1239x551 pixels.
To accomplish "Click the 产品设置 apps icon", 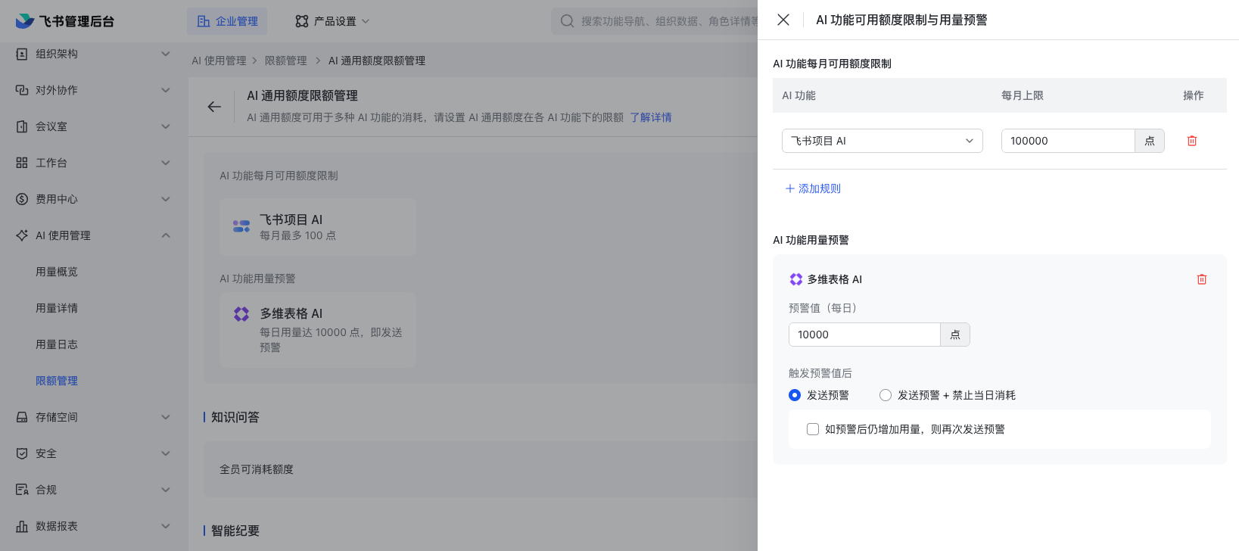I will tap(302, 21).
